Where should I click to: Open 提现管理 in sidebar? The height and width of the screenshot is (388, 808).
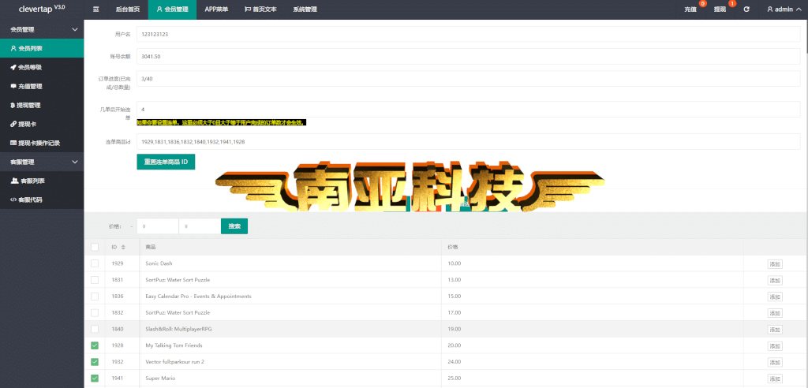42,105
